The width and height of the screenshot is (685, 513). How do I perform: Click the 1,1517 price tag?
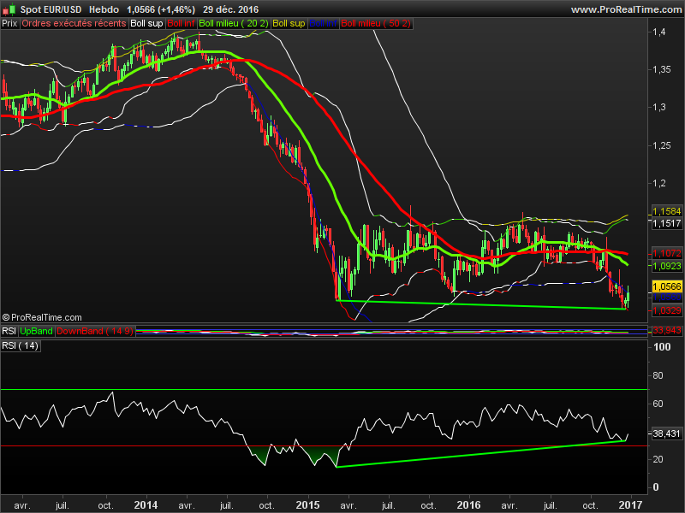(667, 223)
